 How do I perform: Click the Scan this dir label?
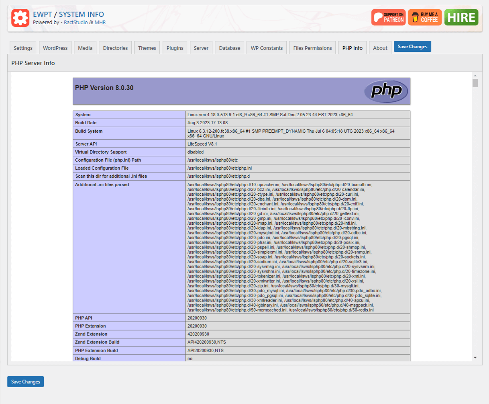(111, 176)
